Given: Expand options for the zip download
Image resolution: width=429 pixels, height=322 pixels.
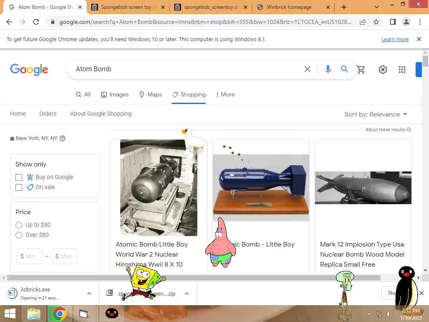Looking at the screenshot, I should 187,293.
